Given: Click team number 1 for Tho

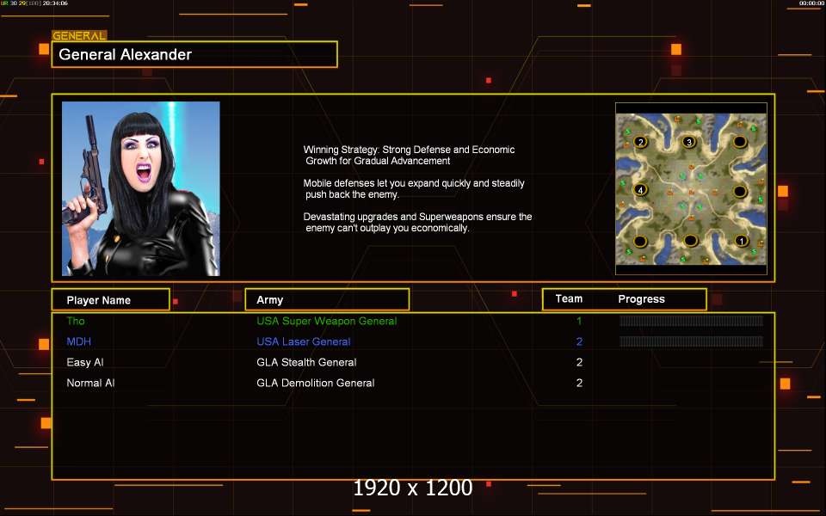Looking at the screenshot, I should 579,321.
